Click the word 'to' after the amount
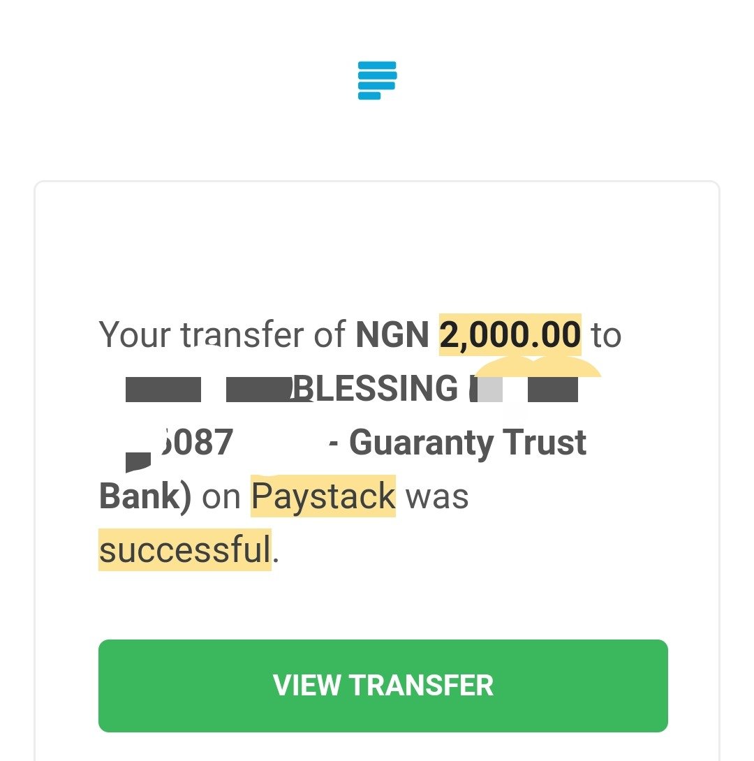The height and width of the screenshot is (761, 754). (606, 335)
